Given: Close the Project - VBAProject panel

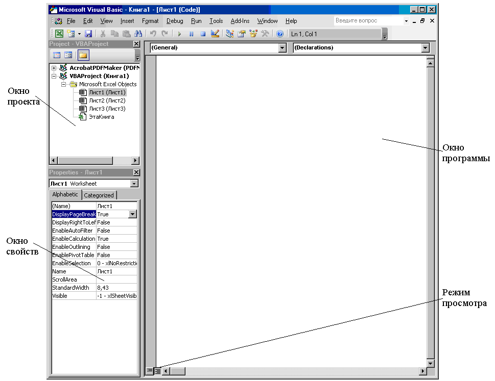Looking at the screenshot, I should tap(136, 44).
